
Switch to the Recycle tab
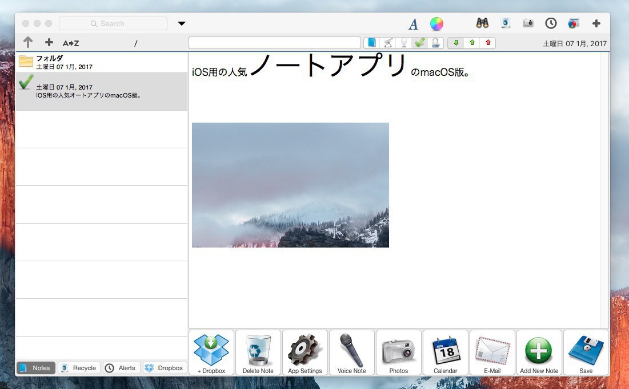pyautogui.click(x=79, y=368)
